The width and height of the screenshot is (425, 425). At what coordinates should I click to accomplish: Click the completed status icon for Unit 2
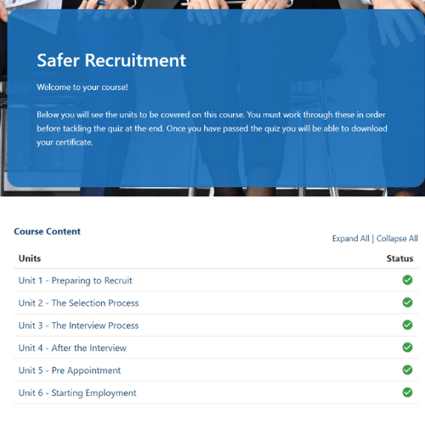pyautogui.click(x=407, y=303)
